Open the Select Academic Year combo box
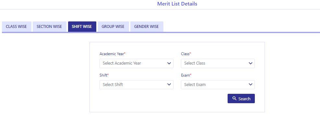The height and width of the screenshot is (123, 320). coord(136,63)
